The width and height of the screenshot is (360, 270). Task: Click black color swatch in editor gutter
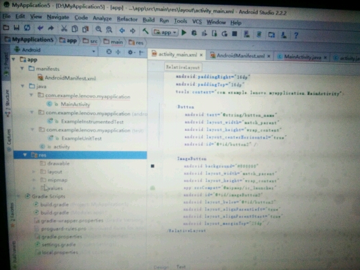[x=152, y=166]
